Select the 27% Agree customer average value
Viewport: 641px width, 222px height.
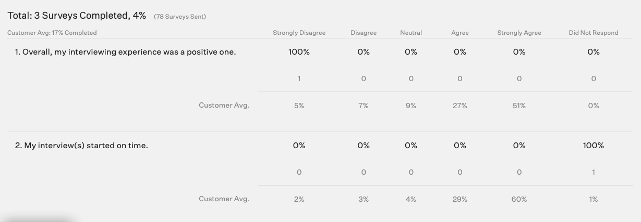coord(460,106)
